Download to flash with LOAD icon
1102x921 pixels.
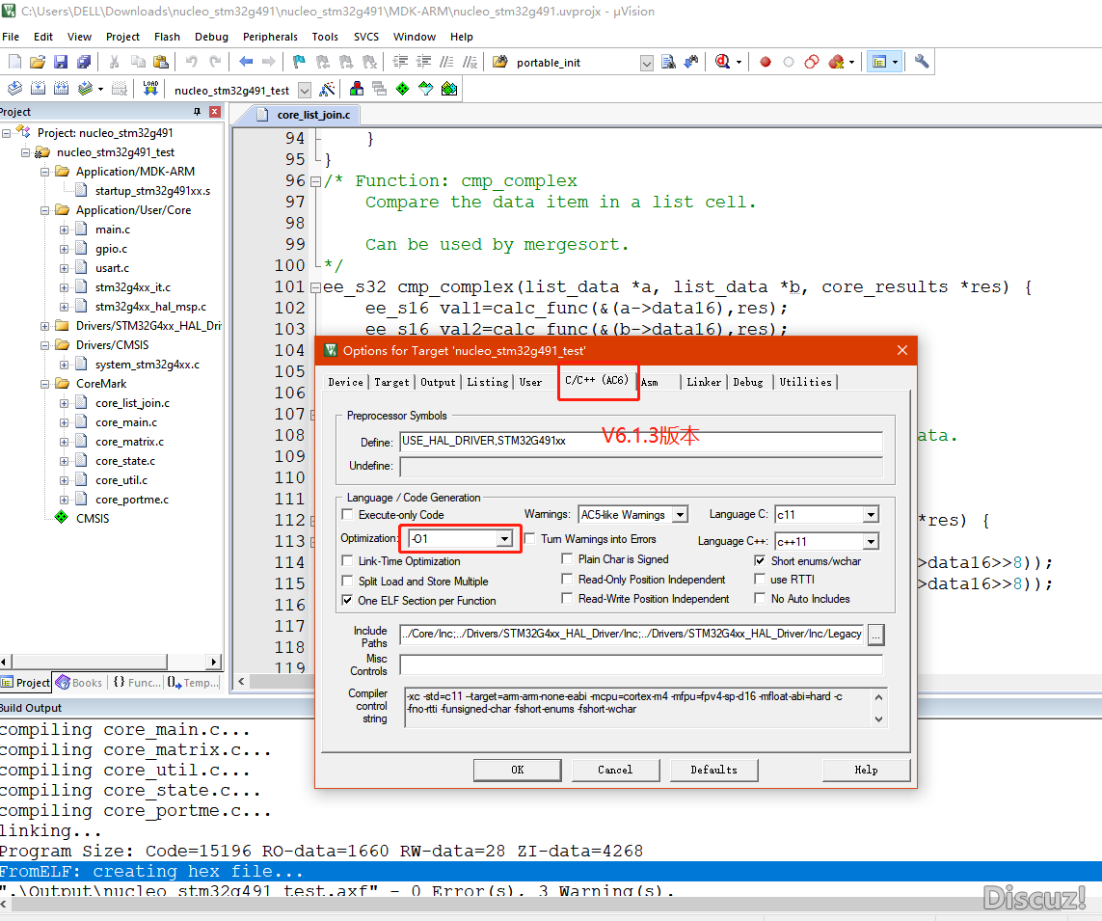pyautogui.click(x=150, y=89)
